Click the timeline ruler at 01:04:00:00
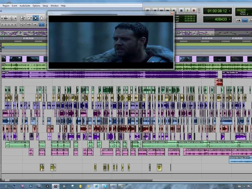This screenshot has width=252, height=189. 237,38
